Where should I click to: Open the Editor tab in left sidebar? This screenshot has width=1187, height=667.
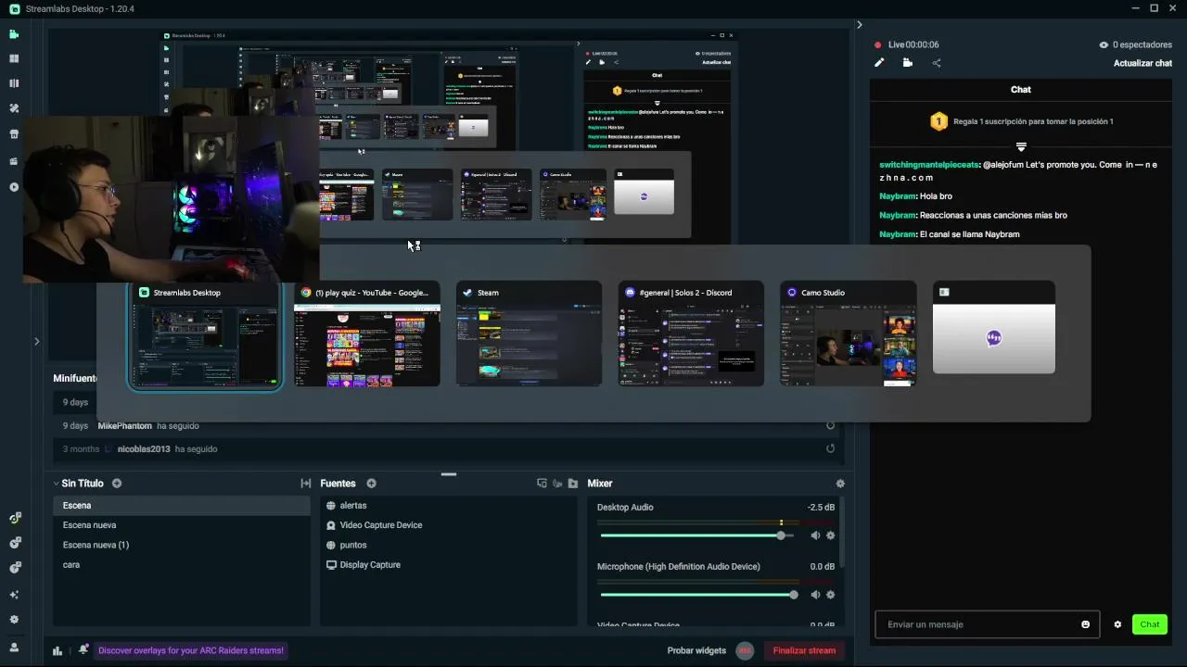tap(14, 34)
